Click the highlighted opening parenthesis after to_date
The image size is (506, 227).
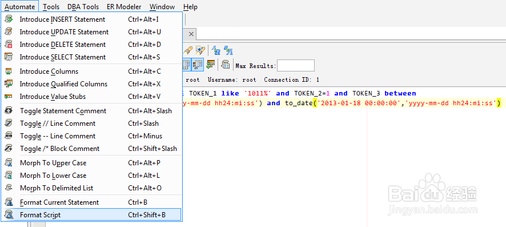(x=315, y=103)
